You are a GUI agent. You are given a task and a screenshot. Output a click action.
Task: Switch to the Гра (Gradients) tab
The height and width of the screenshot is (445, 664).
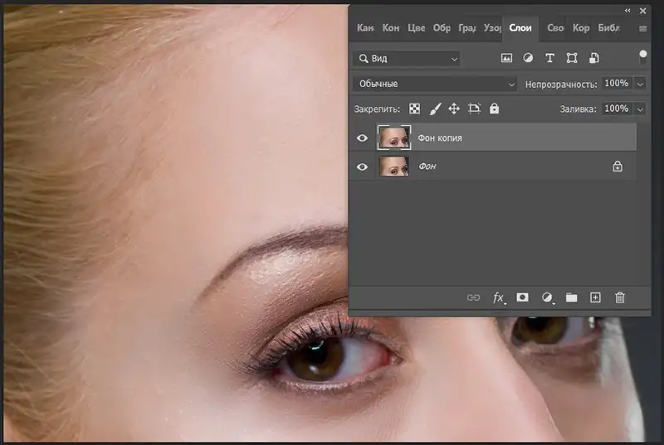(466, 28)
